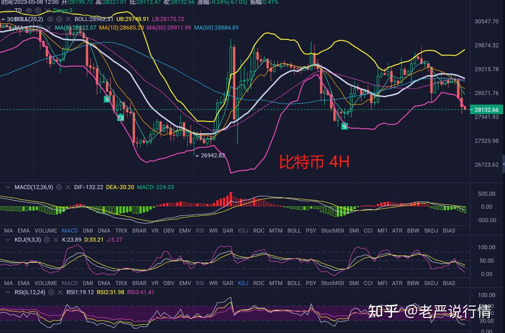Image resolution: width=505 pixels, height=333 pixels.
Task: Open RSI(6,12,24) settings icon
Action: pyautogui.click(x=51, y=292)
